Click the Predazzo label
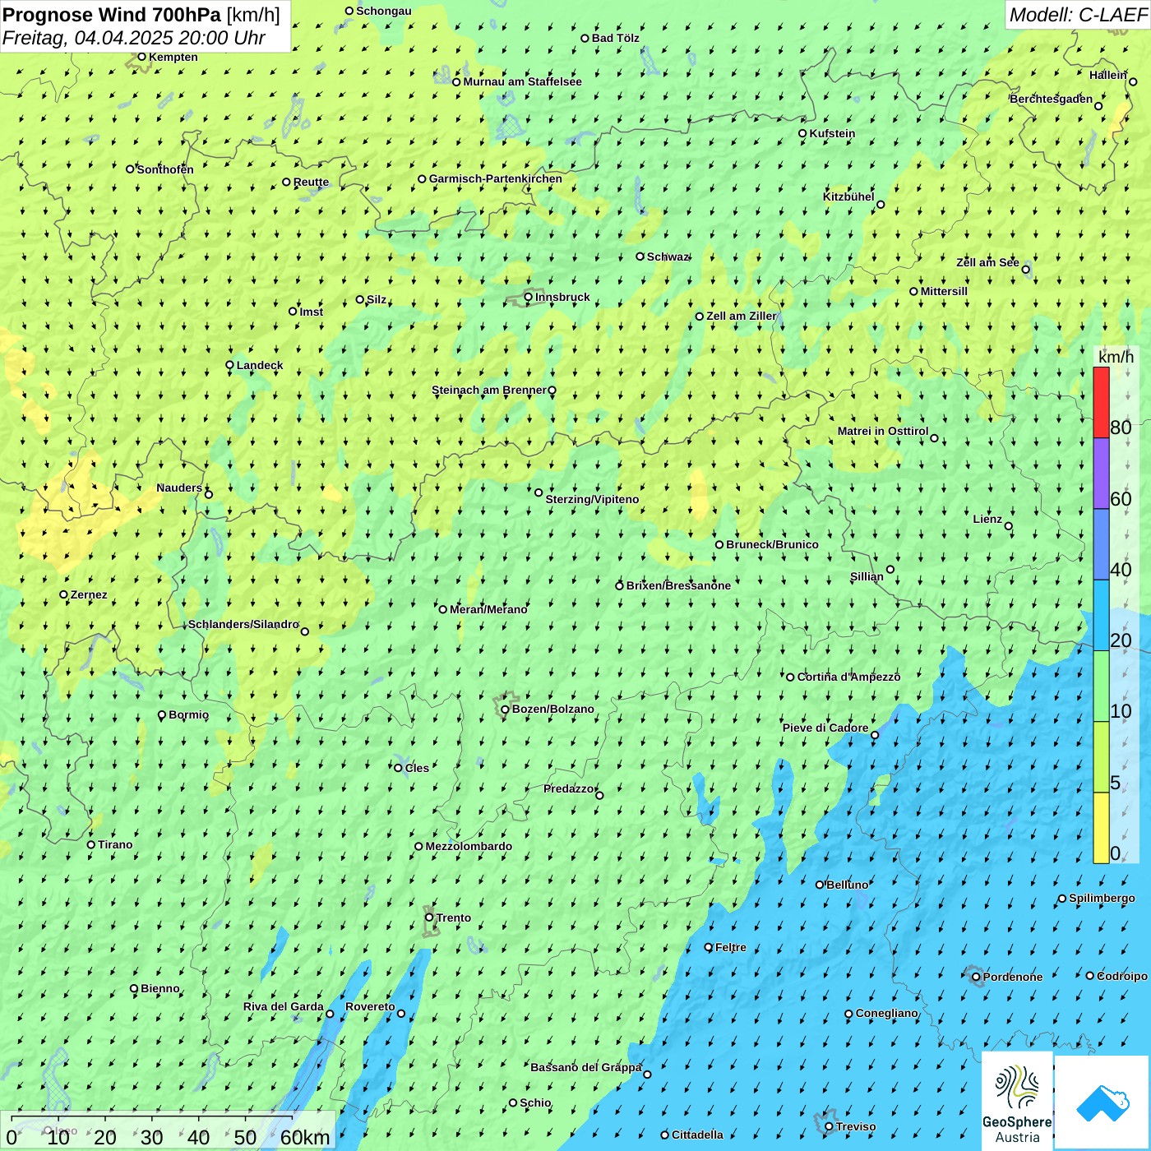Viewport: 1151px width, 1151px height. tap(568, 788)
